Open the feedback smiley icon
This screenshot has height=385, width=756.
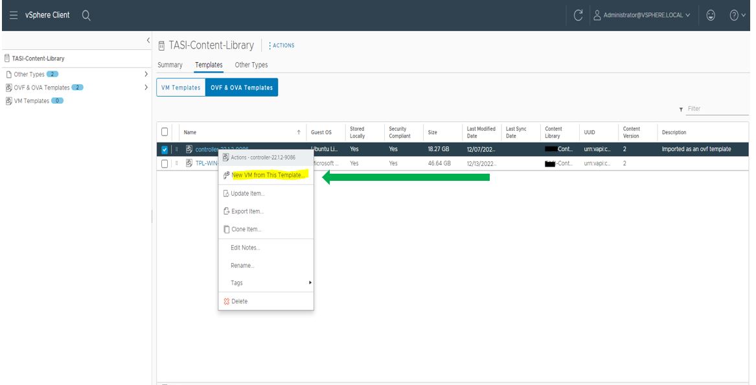tap(711, 16)
